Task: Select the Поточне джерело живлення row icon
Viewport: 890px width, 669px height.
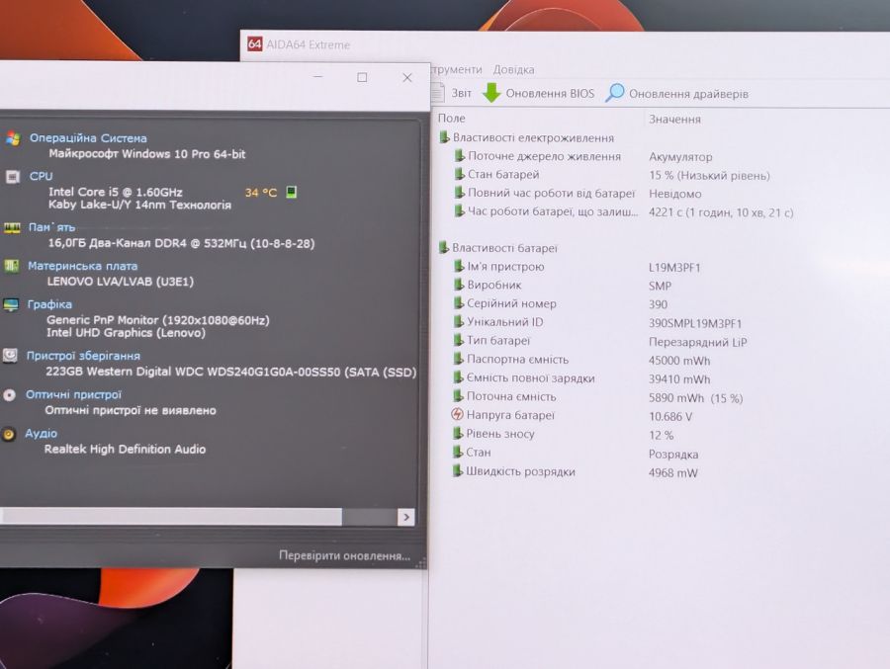Action: (460, 155)
